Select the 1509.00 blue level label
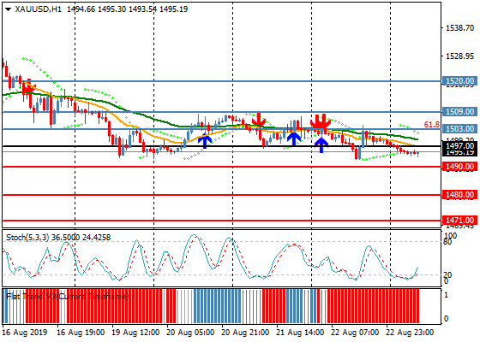 [459, 112]
